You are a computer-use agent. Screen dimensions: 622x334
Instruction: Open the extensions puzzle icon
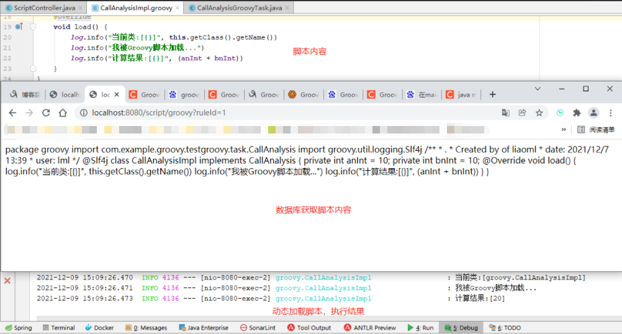point(577,112)
